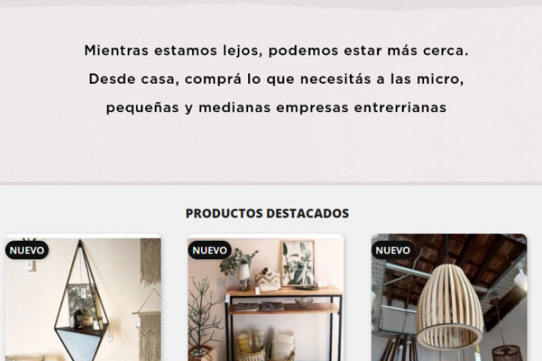Image resolution: width=542 pixels, height=361 pixels.
Task: Click the lower shelf of the console table
Action: click(284, 309)
